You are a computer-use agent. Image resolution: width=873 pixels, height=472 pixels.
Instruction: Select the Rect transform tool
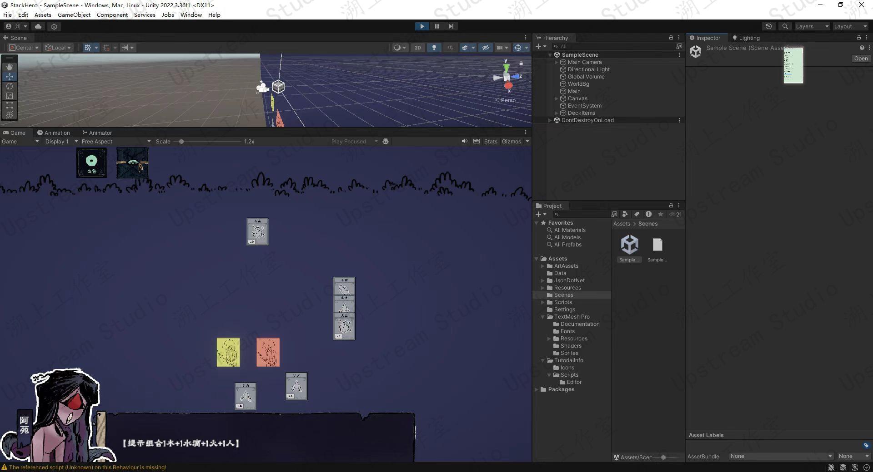click(10, 105)
